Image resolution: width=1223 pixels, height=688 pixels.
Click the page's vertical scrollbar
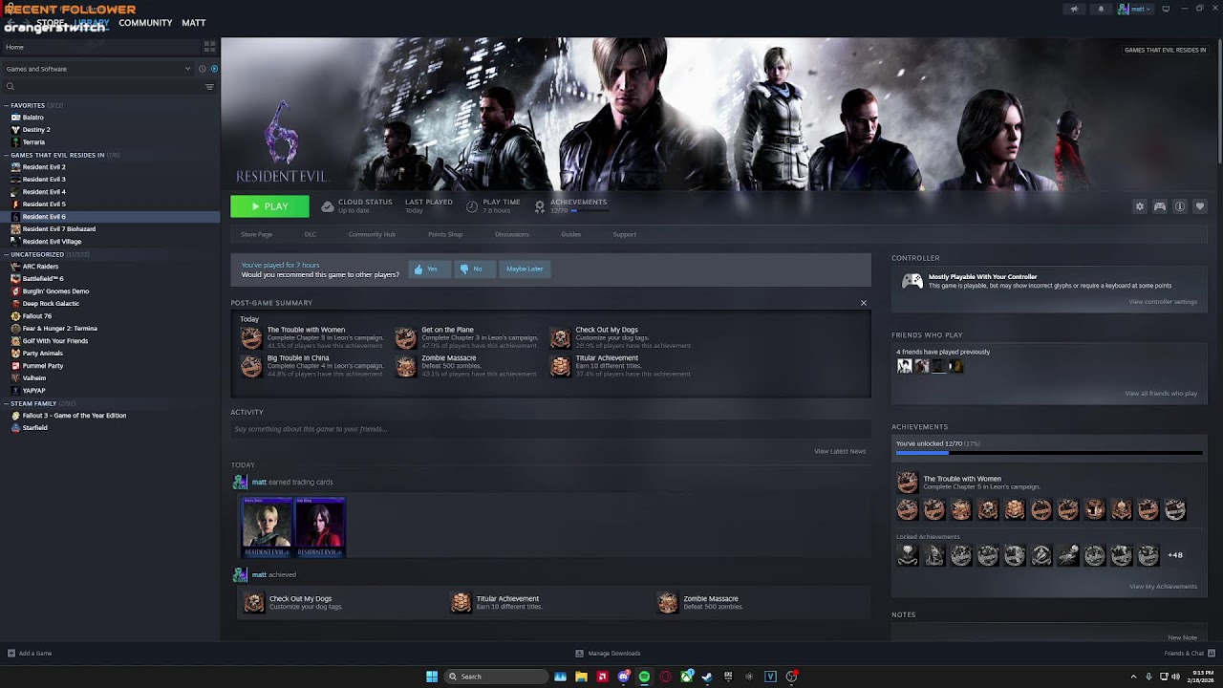(x=1218, y=100)
